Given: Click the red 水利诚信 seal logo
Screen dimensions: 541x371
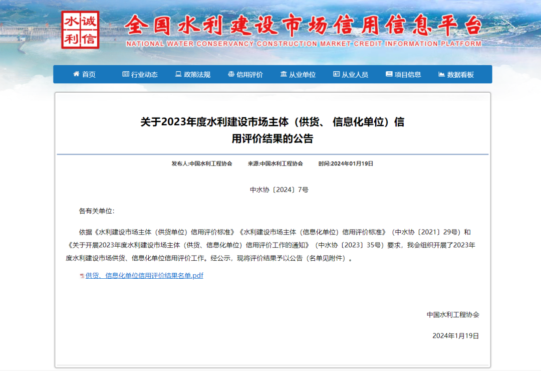Looking at the screenshot, I should click(x=80, y=30).
